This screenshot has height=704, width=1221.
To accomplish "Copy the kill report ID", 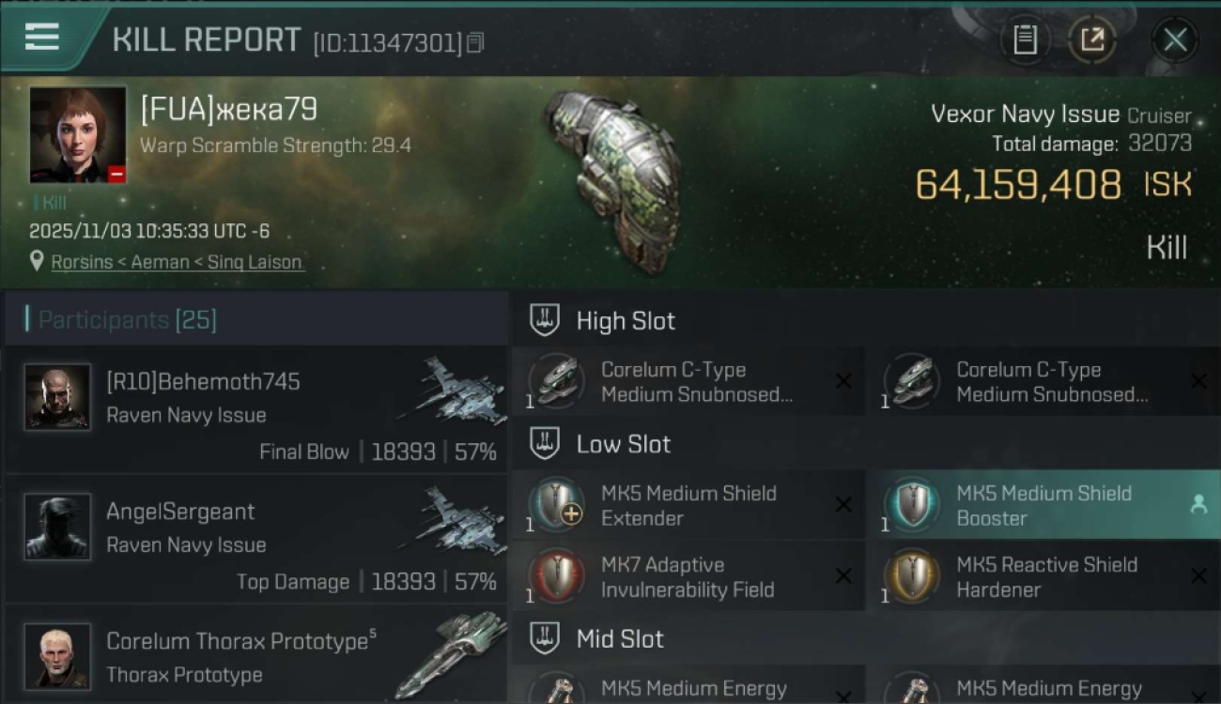I will tap(475, 42).
